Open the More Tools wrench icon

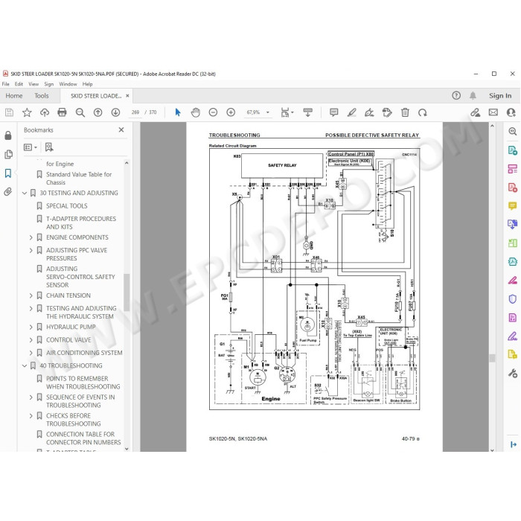[x=513, y=374]
